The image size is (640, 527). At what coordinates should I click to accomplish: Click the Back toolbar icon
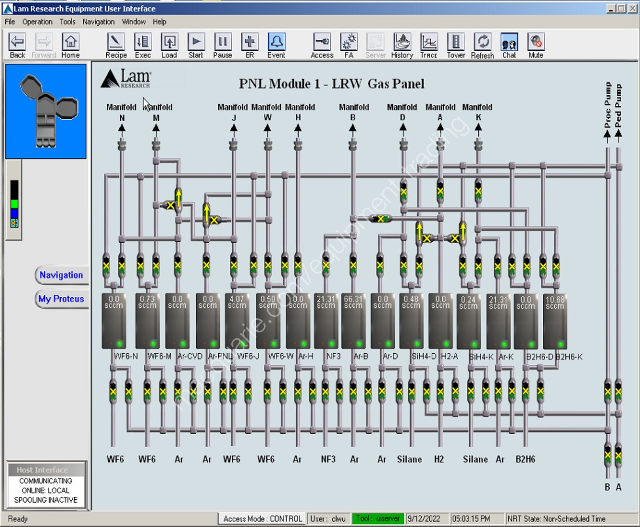click(17, 45)
